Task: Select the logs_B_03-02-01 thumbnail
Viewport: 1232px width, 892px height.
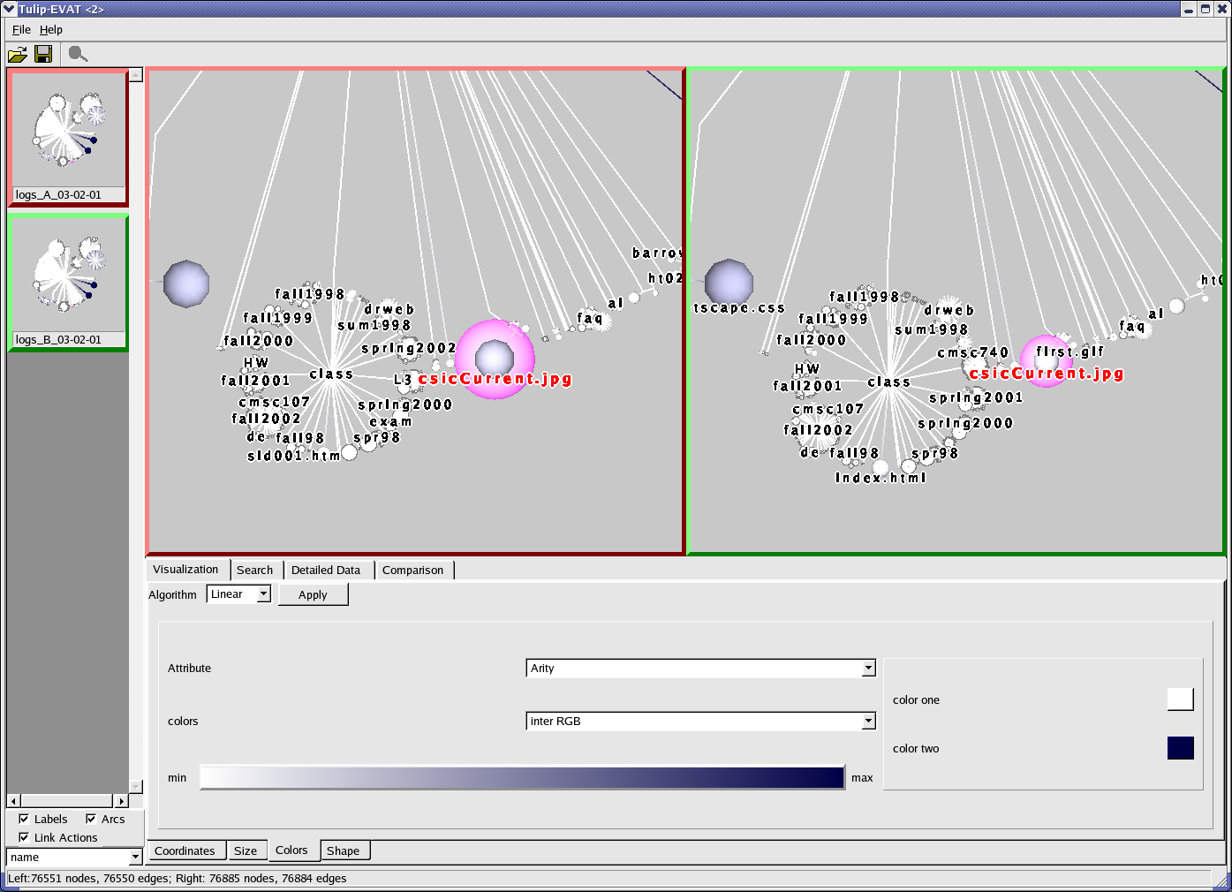Action: tap(68, 283)
